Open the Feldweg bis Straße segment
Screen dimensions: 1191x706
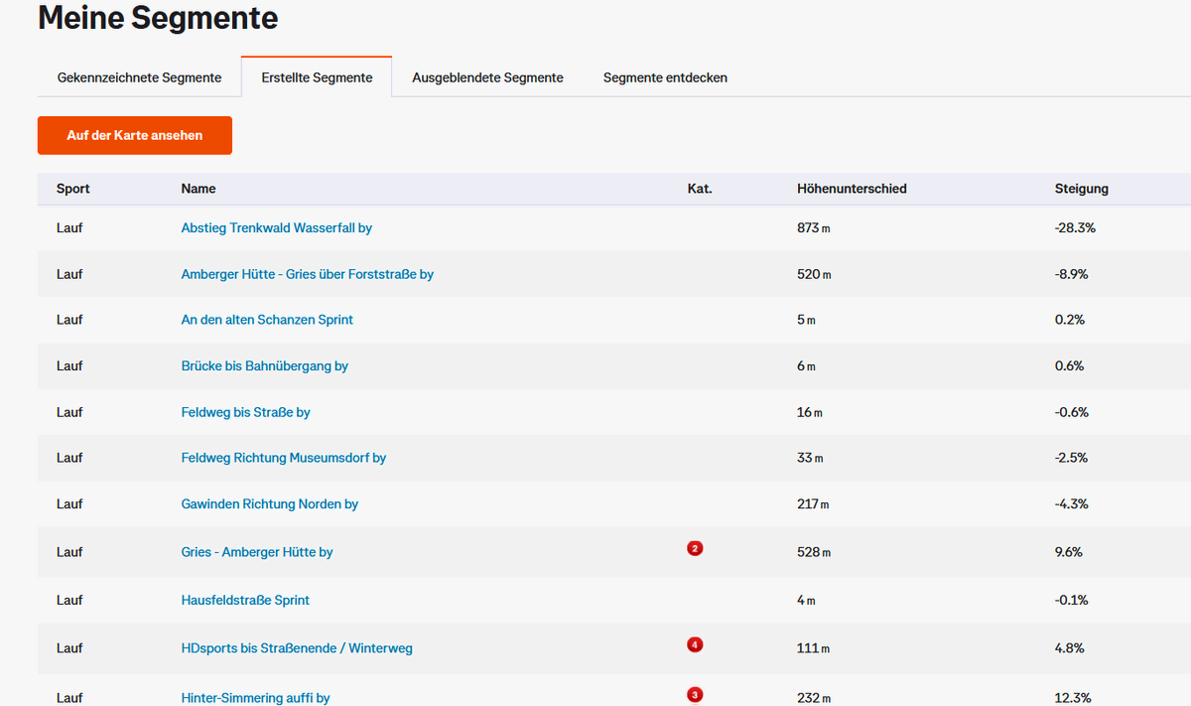point(245,412)
